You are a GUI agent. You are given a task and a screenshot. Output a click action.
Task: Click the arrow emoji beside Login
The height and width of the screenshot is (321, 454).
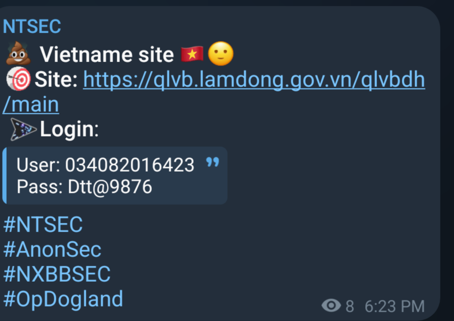pyautogui.click(x=23, y=129)
